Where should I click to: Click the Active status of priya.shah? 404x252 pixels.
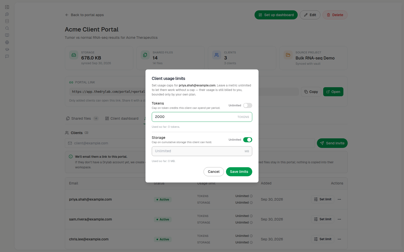coord(163,199)
